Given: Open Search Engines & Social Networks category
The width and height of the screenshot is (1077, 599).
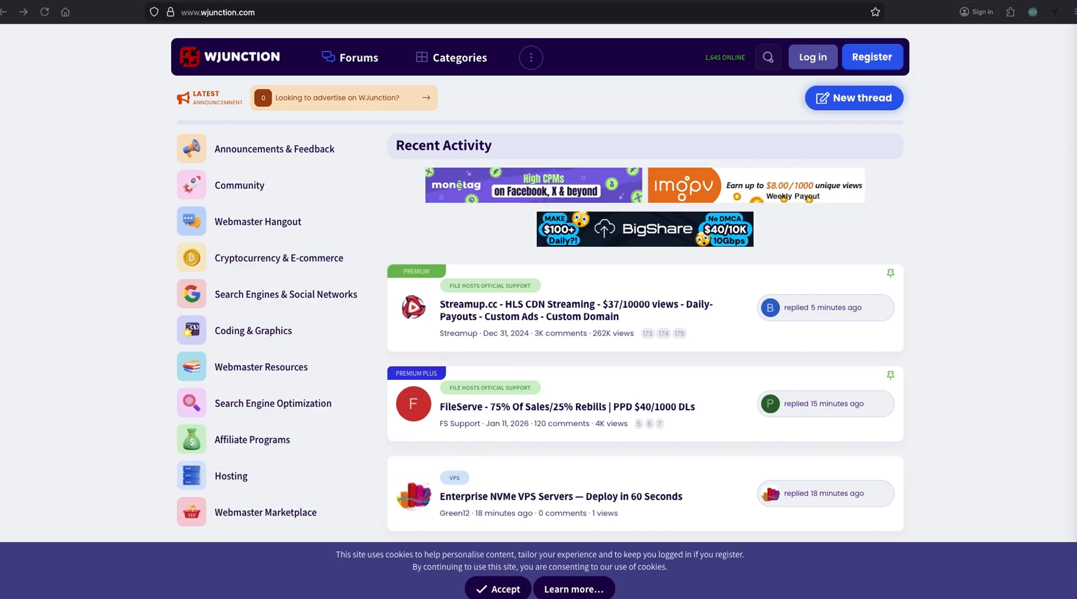Looking at the screenshot, I should [x=286, y=294].
